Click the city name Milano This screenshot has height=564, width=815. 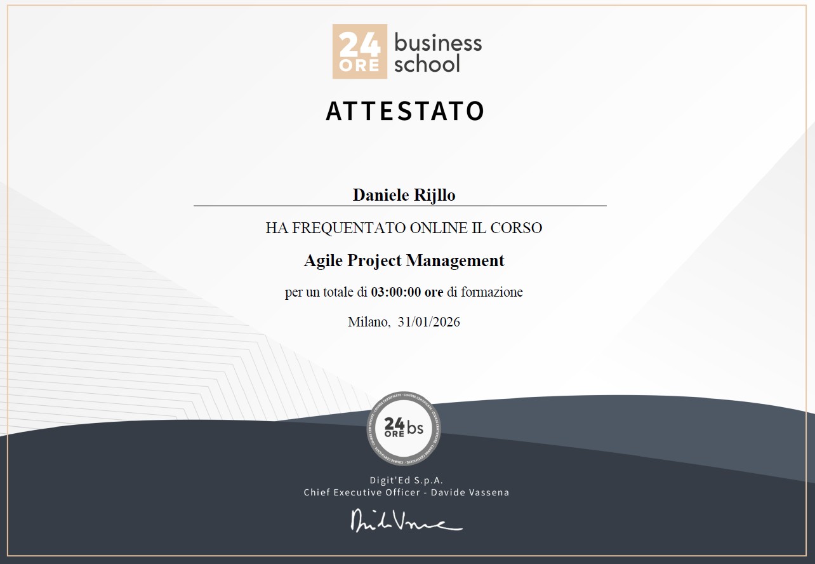pyautogui.click(x=368, y=322)
